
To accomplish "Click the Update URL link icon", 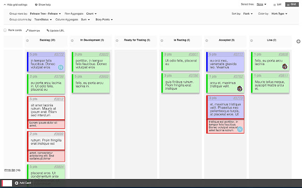I will pyautogui.click(x=48, y=31).
